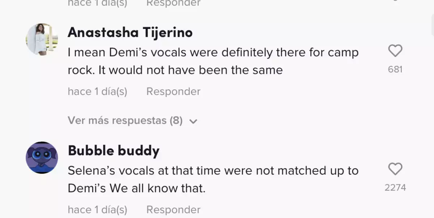
Task: Click the timestamp below Anastasha Tijerino's comment
Action: (97, 91)
